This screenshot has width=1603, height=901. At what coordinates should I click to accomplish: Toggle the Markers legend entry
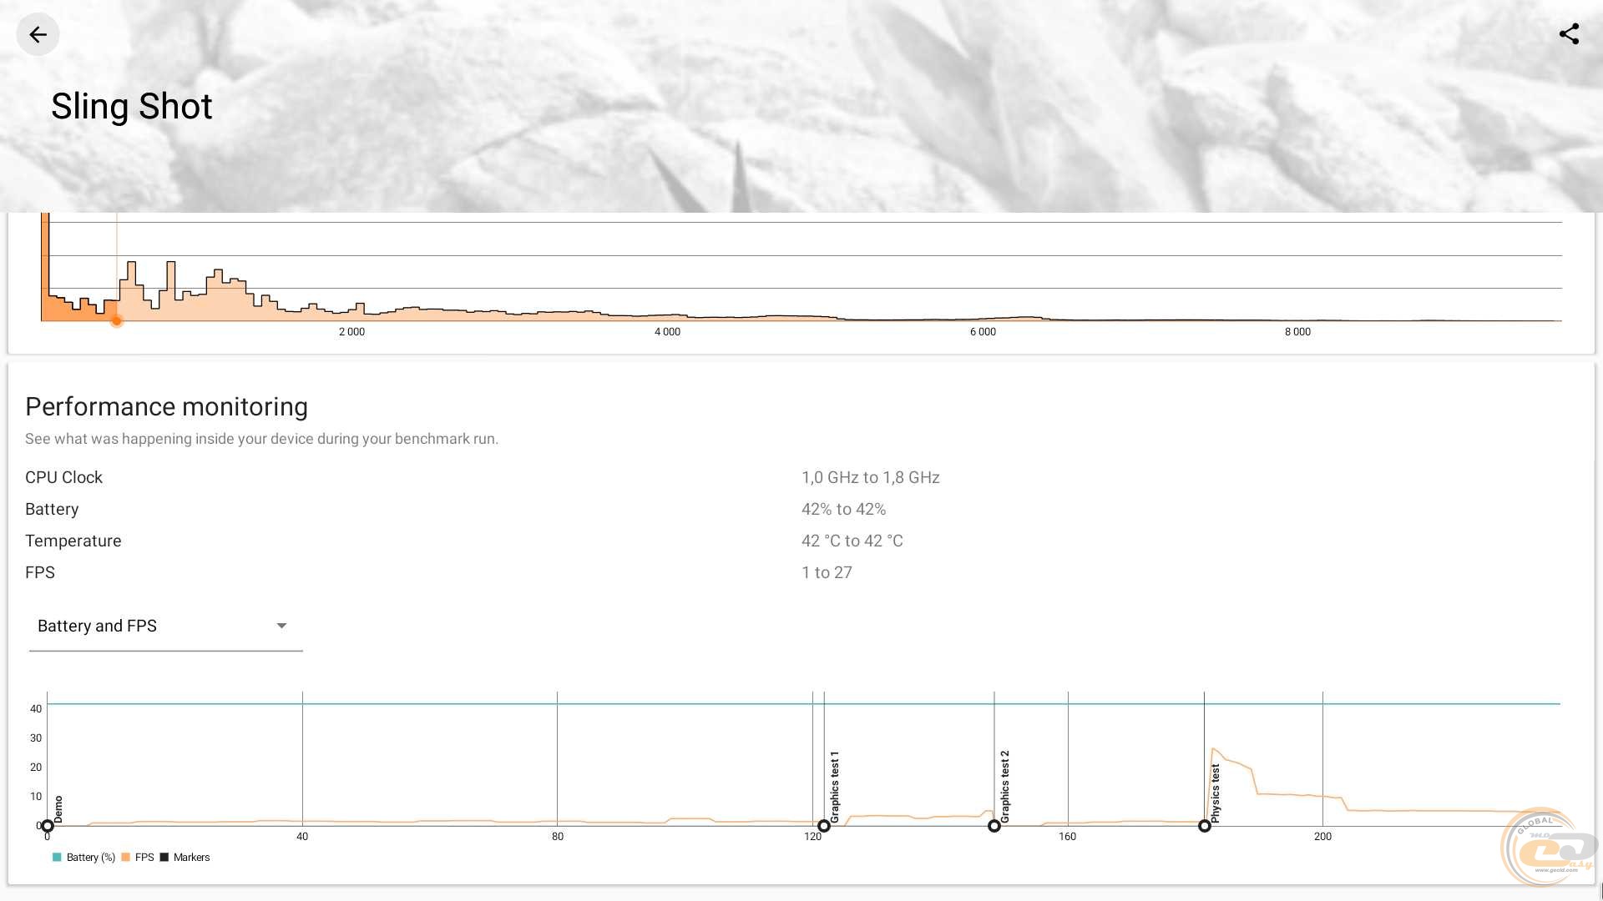point(190,858)
